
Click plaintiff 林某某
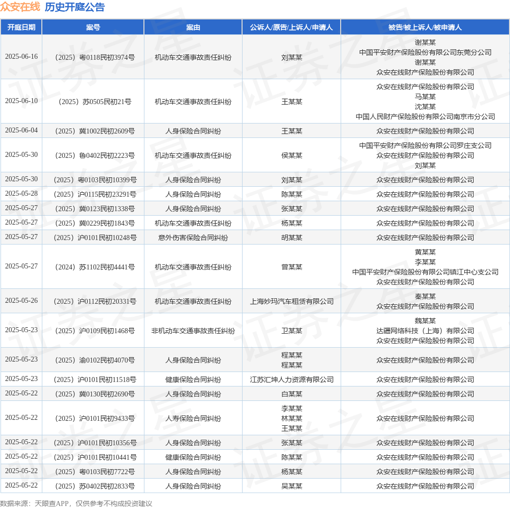(292, 418)
